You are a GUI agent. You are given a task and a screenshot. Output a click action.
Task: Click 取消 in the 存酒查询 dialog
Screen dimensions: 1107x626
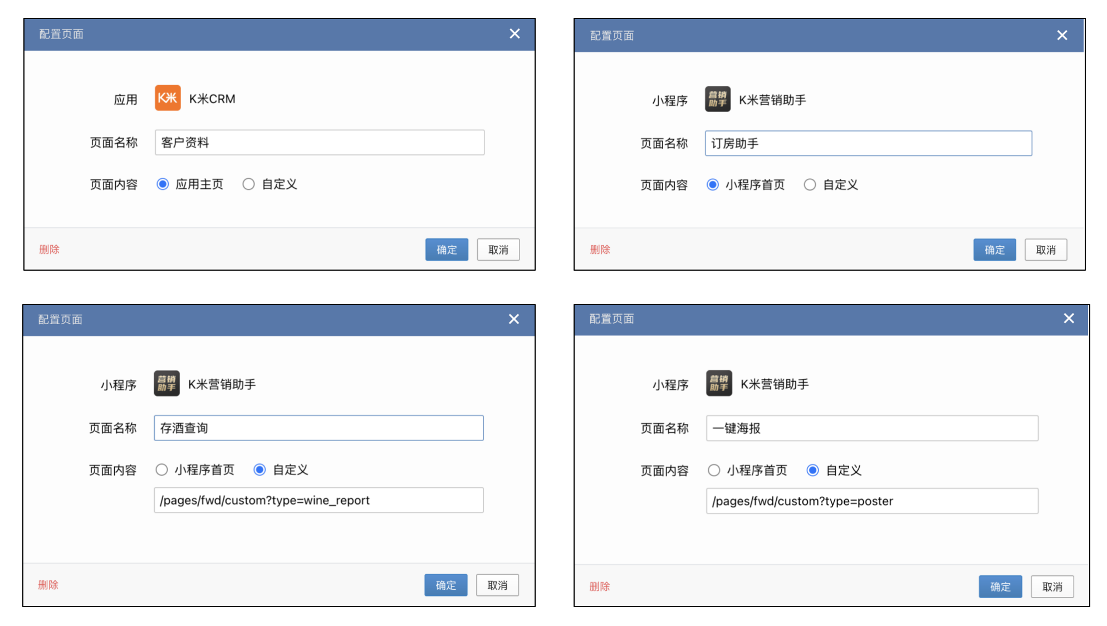pyautogui.click(x=497, y=585)
